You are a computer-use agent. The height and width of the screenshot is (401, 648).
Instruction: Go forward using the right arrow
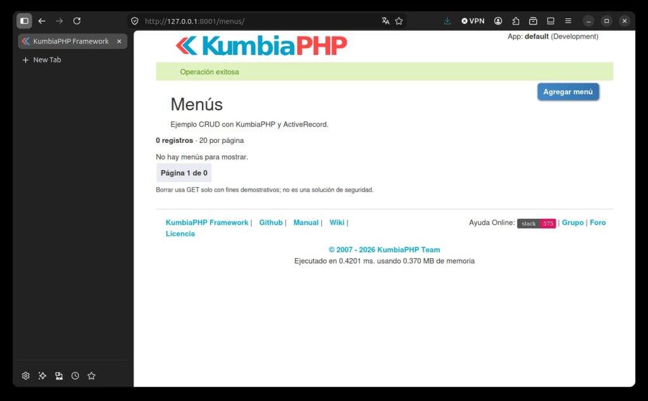(59, 21)
